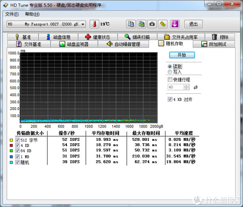The width and height of the screenshot is (243, 207).
Task: Click the 最大存取时间 column header
Action: point(146,133)
